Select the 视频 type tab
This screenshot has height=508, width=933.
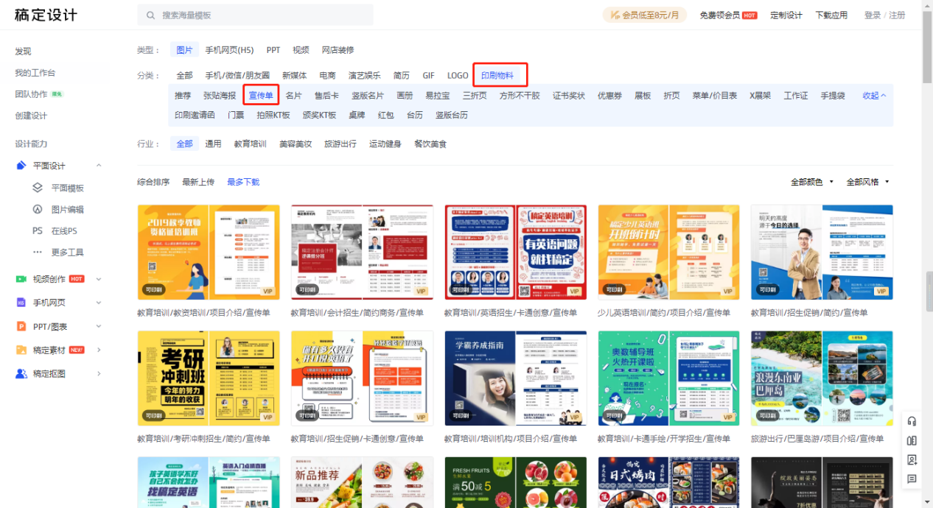tap(301, 50)
